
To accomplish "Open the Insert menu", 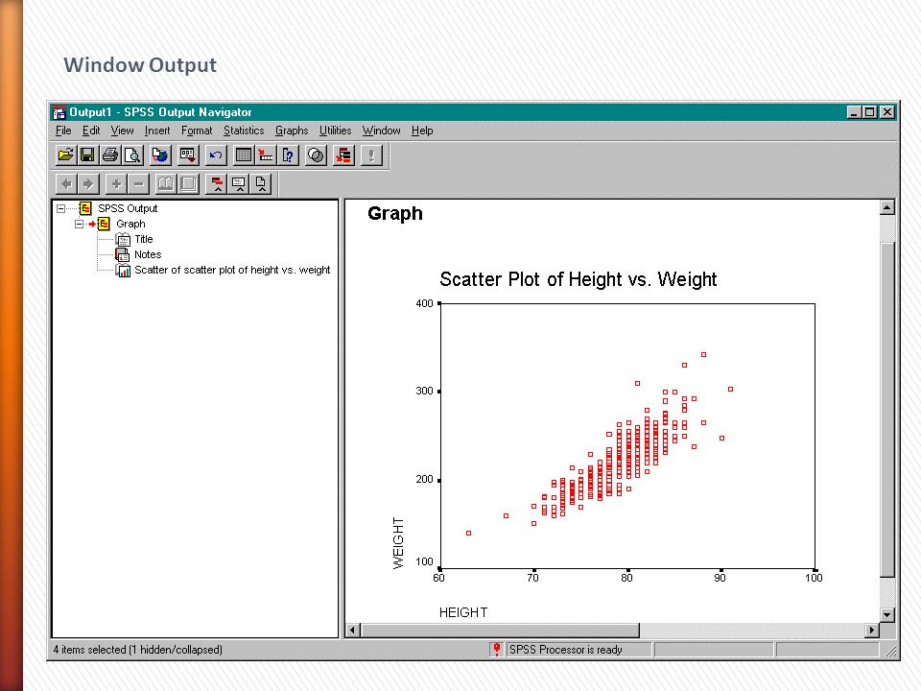I will [157, 131].
